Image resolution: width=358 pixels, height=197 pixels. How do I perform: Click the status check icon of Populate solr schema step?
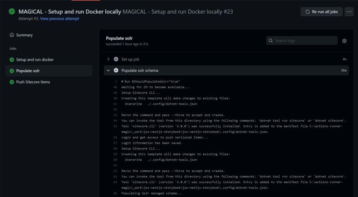pyautogui.click(x=116, y=70)
